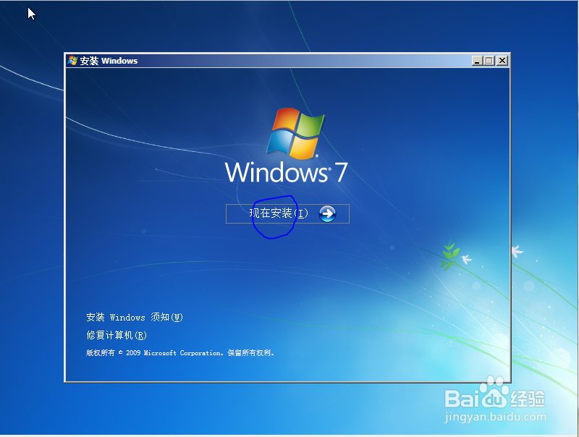
Task: Activate the install arrow to begin setup
Action: [x=328, y=213]
